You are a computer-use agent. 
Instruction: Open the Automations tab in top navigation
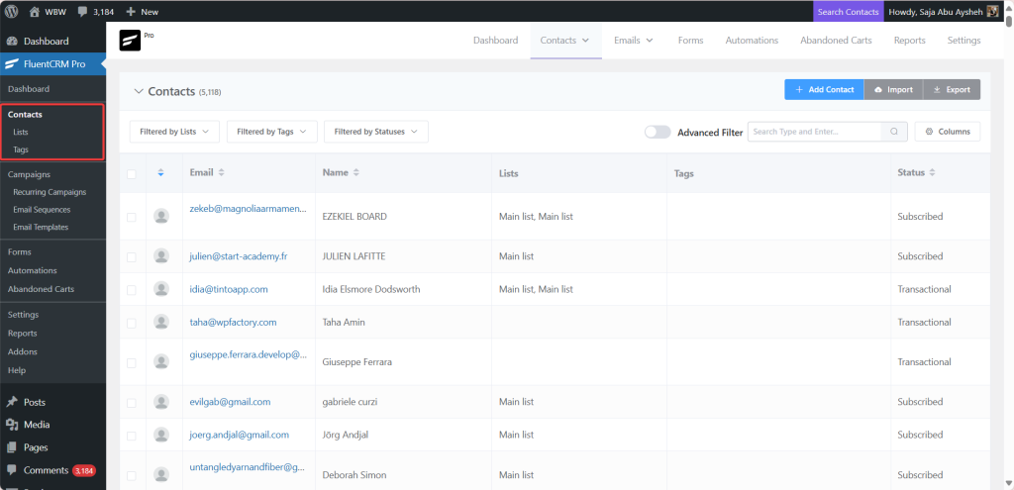(752, 40)
